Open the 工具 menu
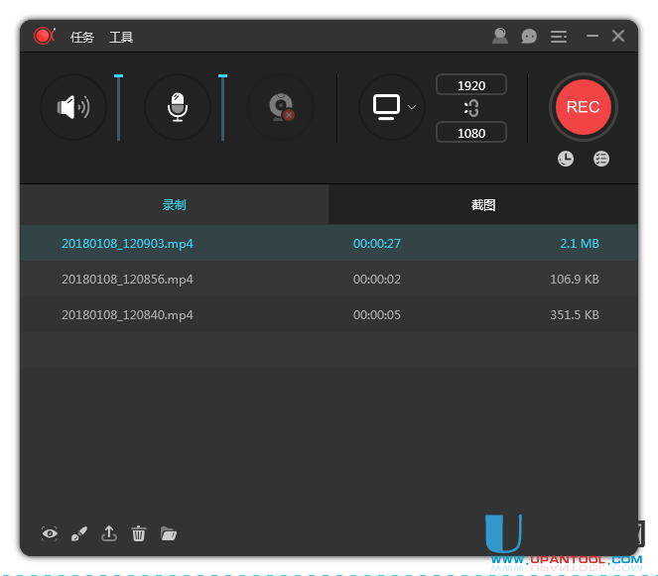Viewport: 658px width, 576px height. pos(121,37)
